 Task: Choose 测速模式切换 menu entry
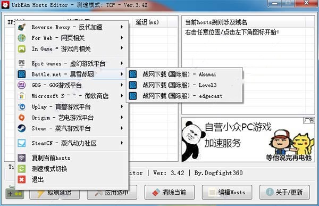[72, 169]
